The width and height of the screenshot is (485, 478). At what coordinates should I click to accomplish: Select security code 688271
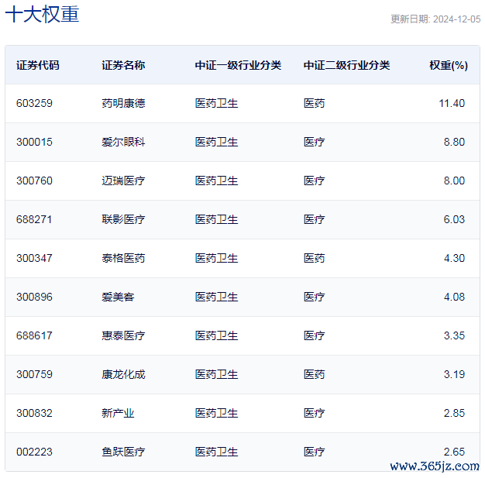(34, 219)
